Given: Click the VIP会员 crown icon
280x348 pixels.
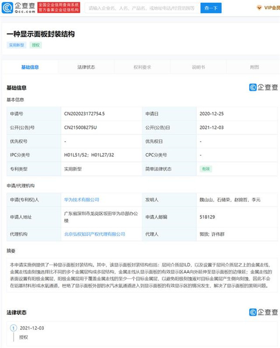Looking at the screenshot, I should pyautogui.click(x=259, y=8).
